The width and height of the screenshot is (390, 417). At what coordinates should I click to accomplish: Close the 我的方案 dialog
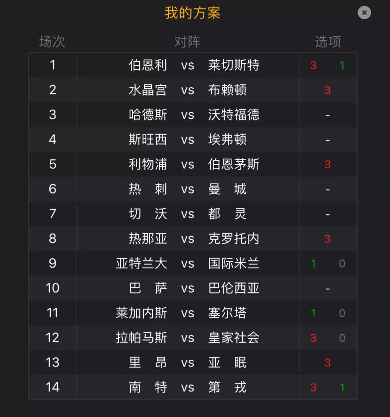tap(364, 13)
